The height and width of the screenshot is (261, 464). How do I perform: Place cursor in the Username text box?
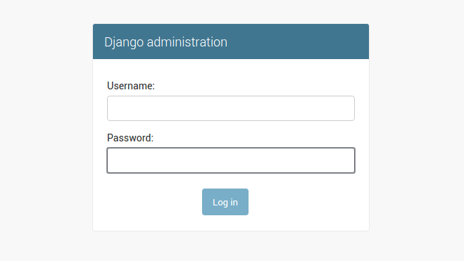(231, 108)
